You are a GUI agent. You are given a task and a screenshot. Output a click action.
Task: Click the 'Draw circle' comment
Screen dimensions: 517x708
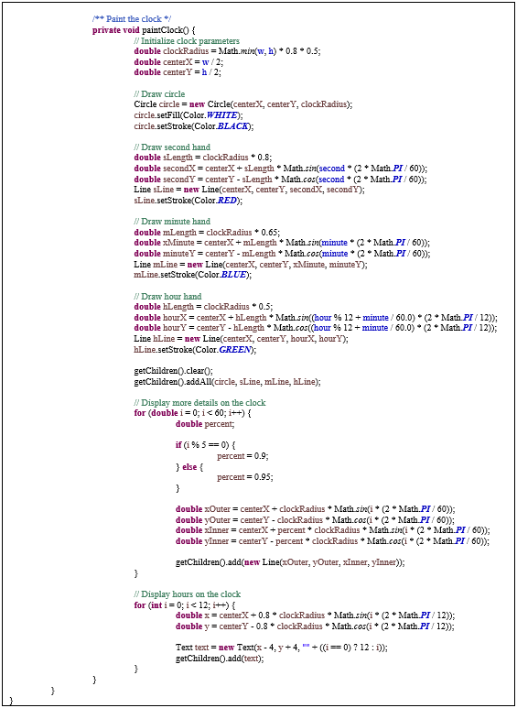click(x=159, y=94)
